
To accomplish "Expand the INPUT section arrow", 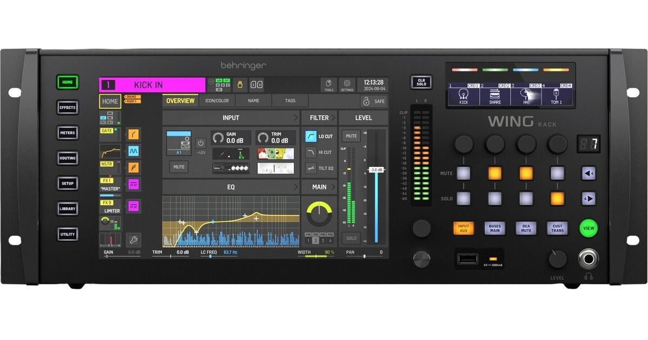I will coord(295,118).
